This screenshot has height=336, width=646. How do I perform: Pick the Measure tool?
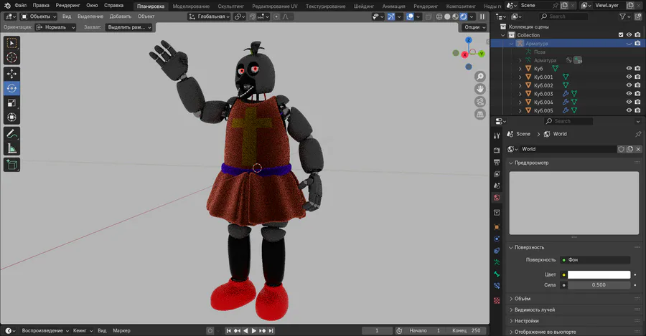coord(11,148)
